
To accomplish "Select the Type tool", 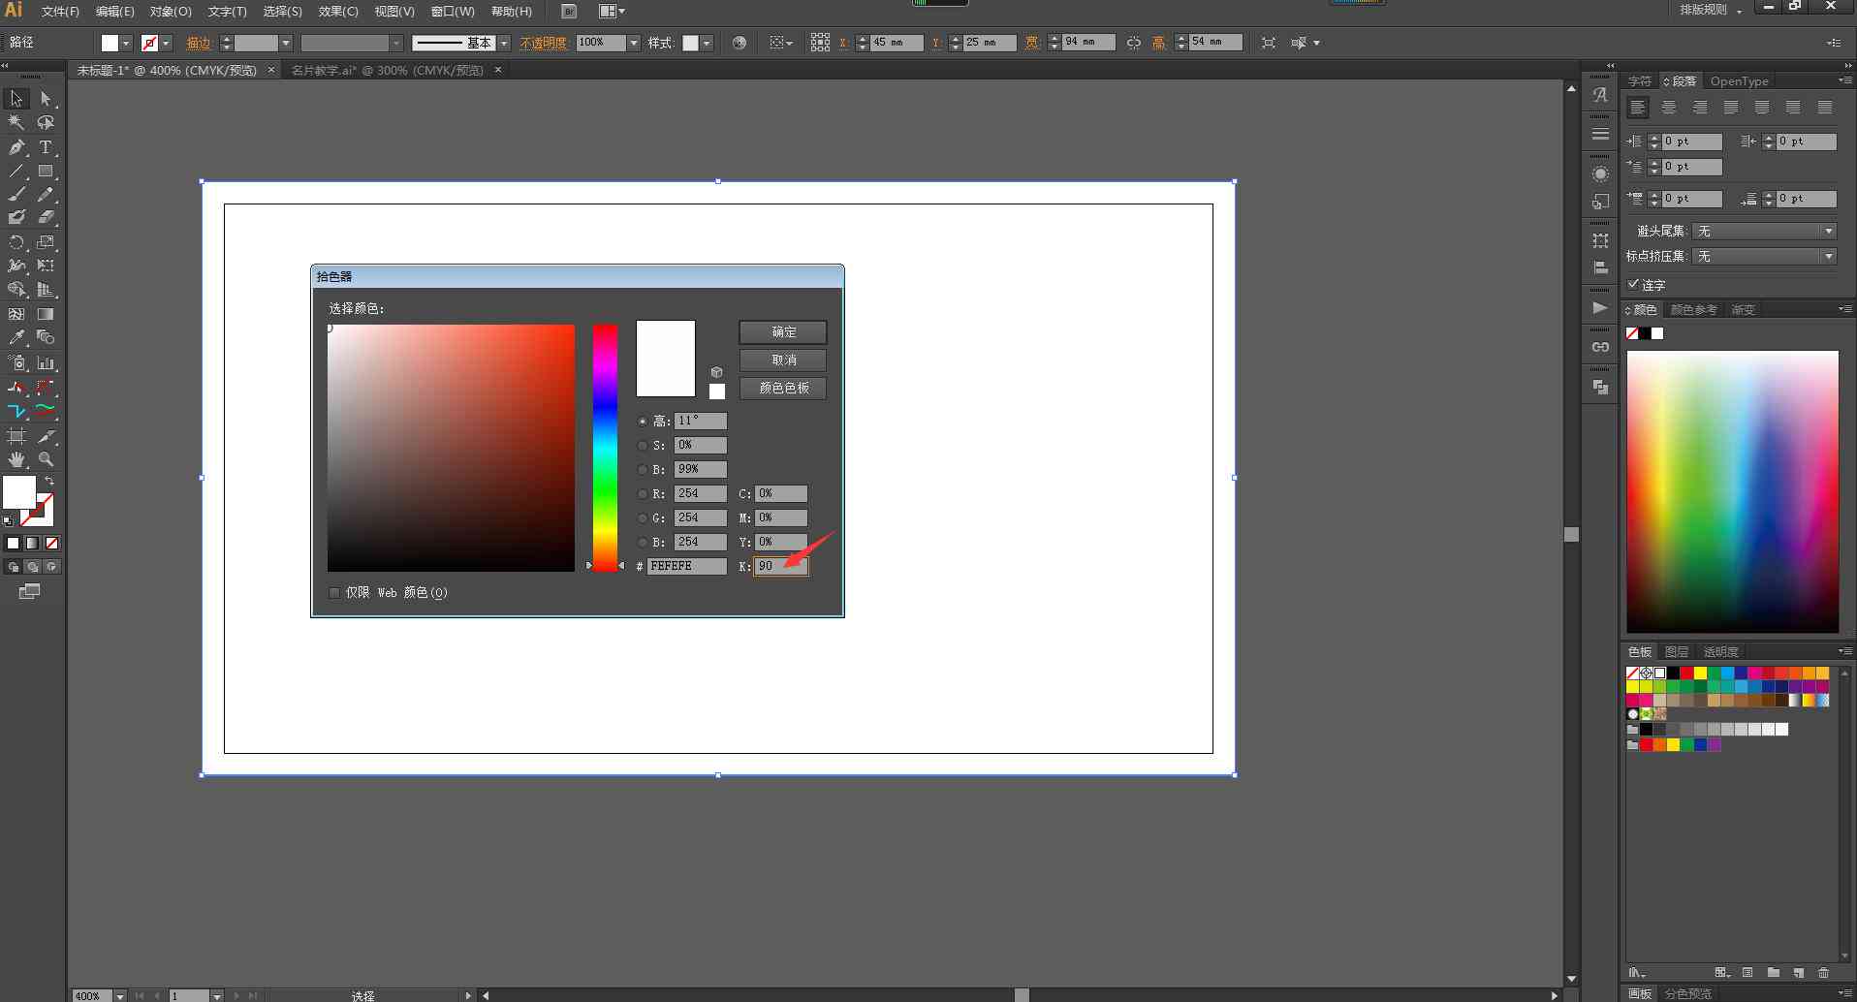I will (46, 147).
